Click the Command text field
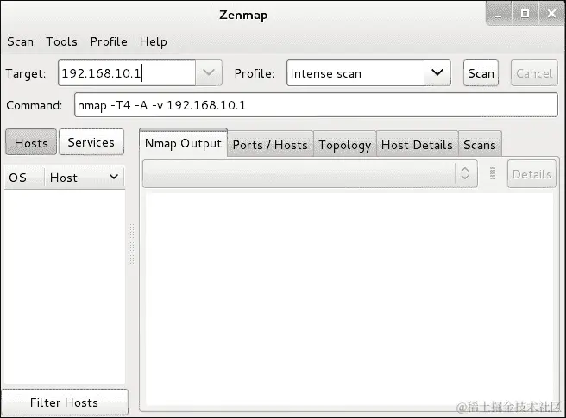 pyautogui.click(x=316, y=105)
